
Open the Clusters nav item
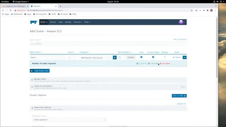pos(53,22)
